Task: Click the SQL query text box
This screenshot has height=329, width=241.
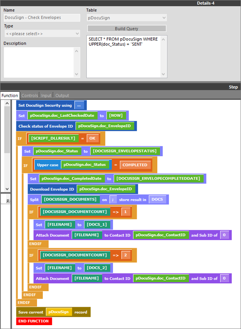Action: click(123, 57)
